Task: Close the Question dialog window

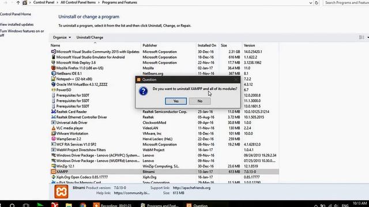Action: click(x=236, y=79)
